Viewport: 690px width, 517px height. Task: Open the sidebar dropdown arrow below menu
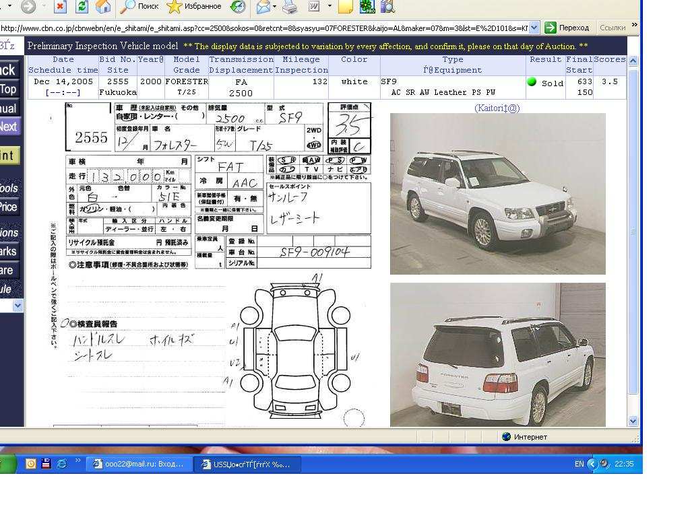pos(18,305)
